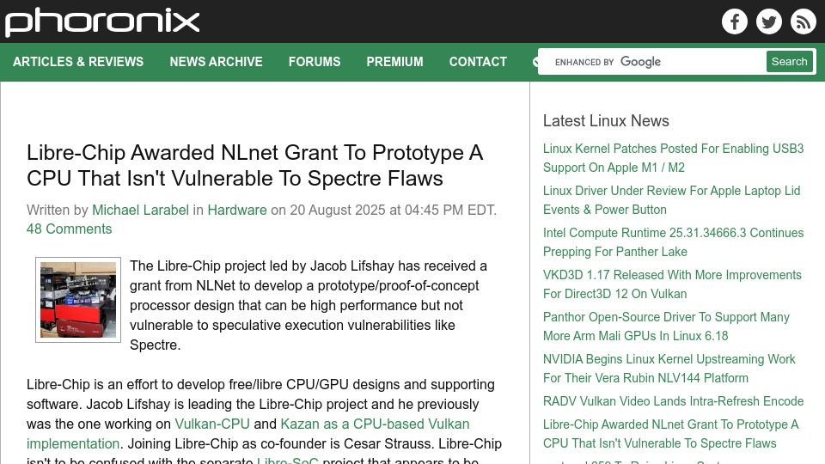This screenshot has height=464, width=825.
Task: Open VKD3D 1.17 Released news link
Action: 672,284
